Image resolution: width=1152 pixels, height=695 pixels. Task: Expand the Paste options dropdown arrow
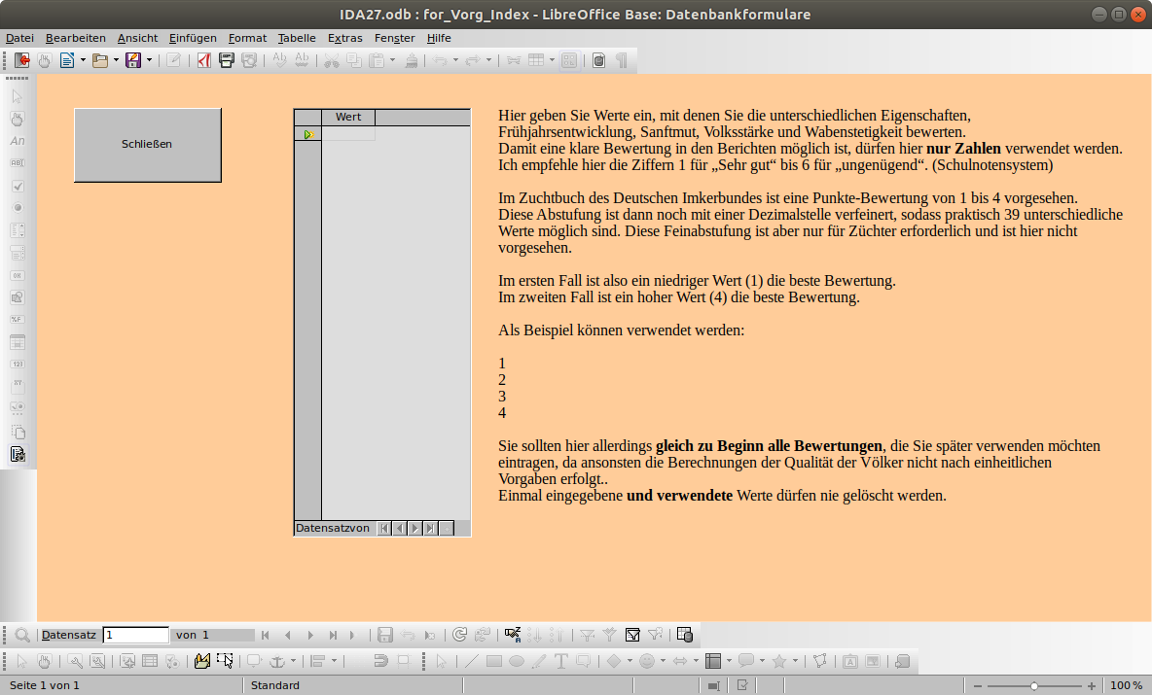392,60
